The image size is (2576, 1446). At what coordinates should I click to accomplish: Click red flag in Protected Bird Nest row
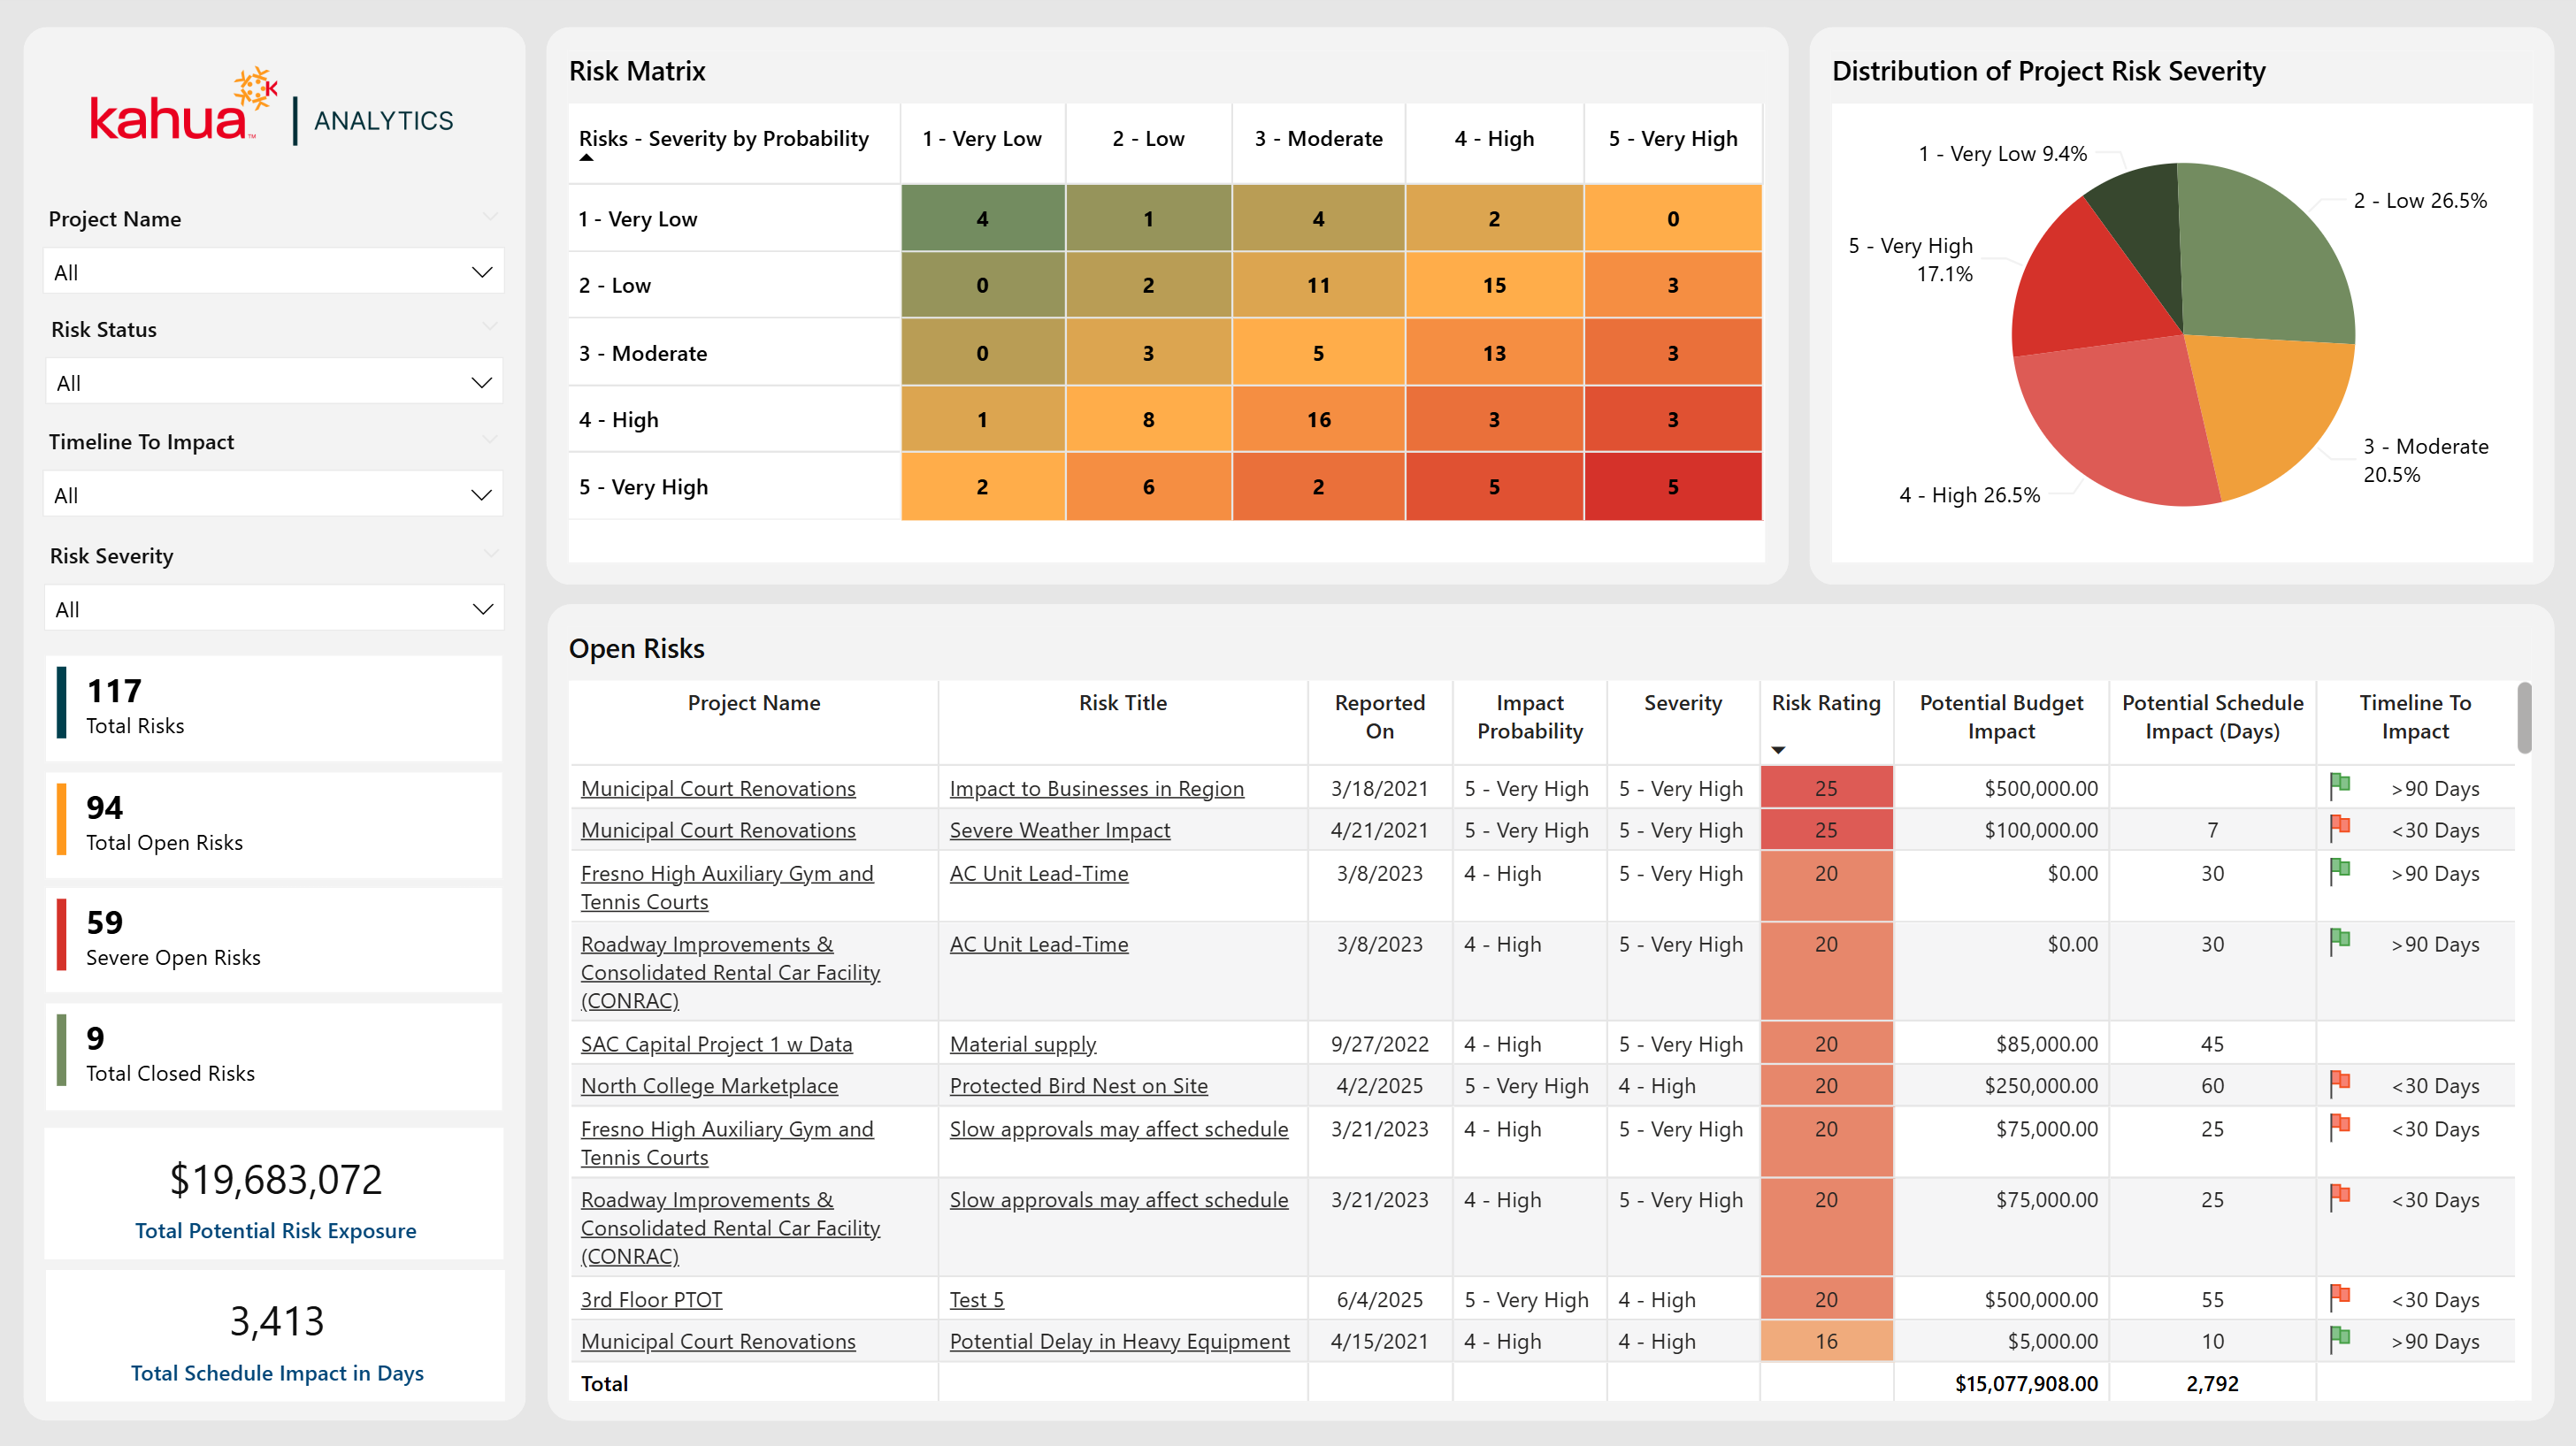tap(2340, 1084)
